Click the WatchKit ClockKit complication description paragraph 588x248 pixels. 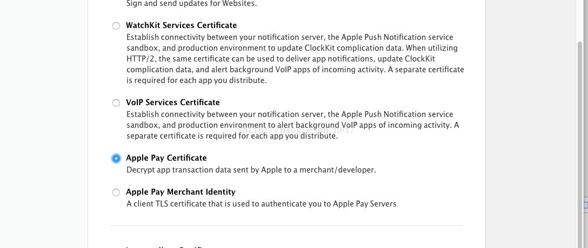(295, 59)
